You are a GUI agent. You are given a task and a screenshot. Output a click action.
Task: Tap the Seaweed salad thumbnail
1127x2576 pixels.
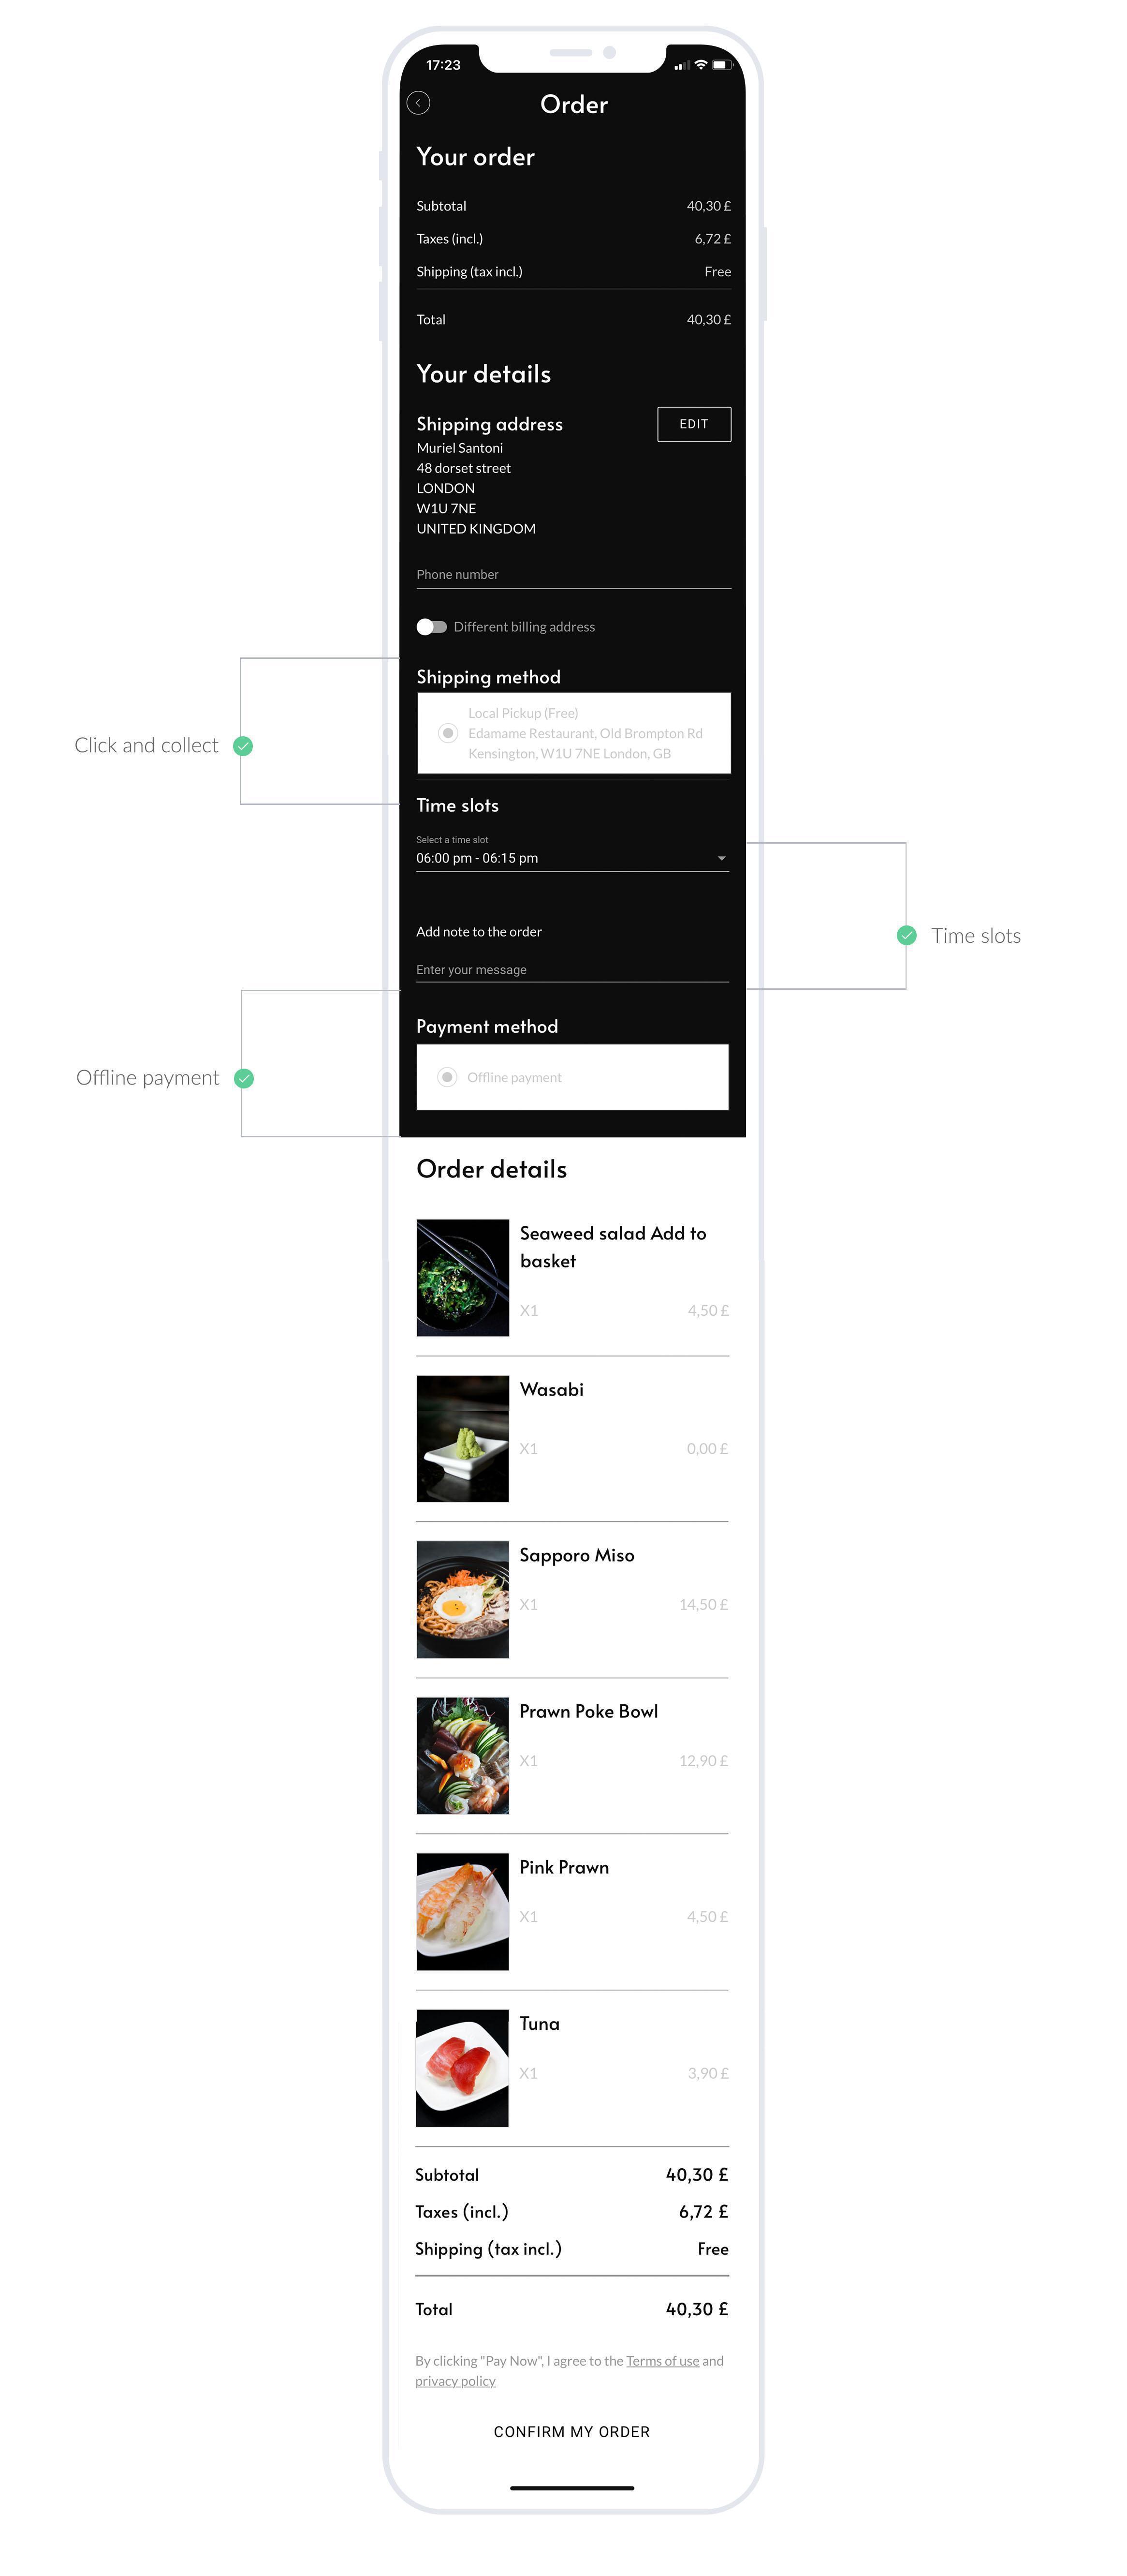pos(463,1277)
